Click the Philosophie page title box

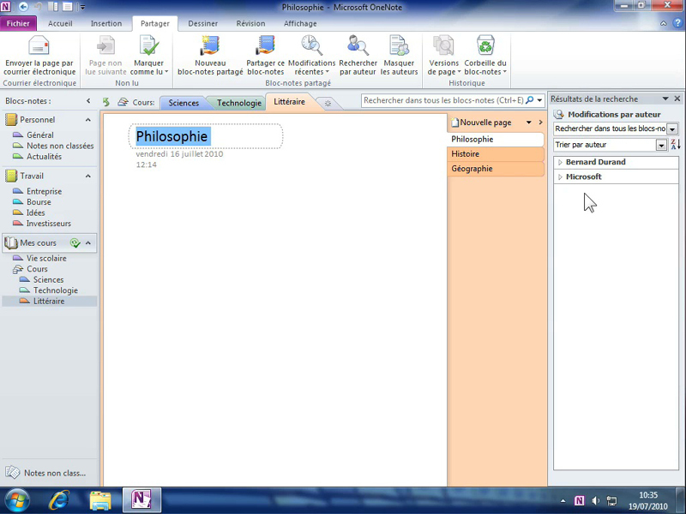click(206, 136)
